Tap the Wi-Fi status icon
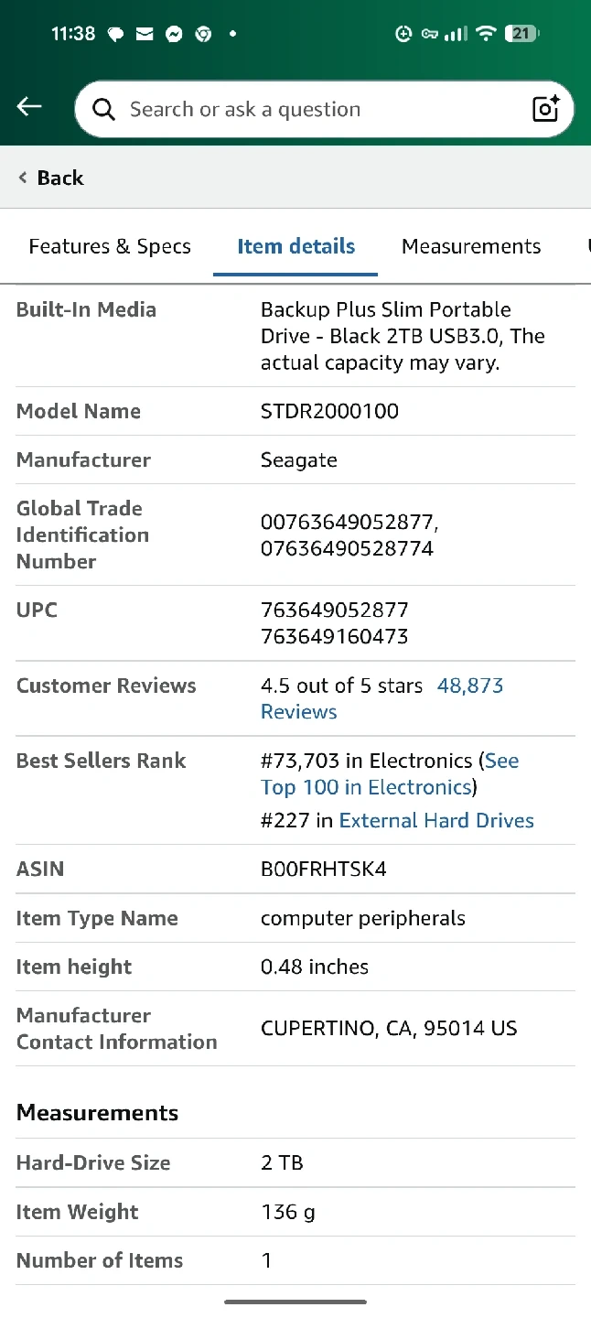Screen dimensions: 591x1318 [x=486, y=34]
